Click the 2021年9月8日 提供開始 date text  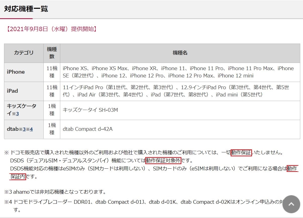(52, 29)
